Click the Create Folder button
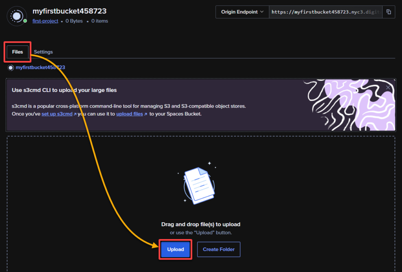 click(219, 250)
